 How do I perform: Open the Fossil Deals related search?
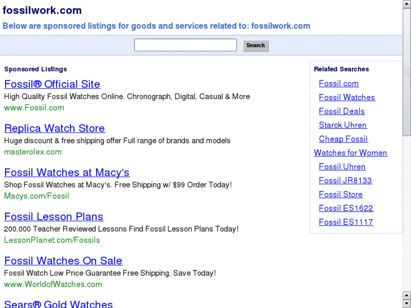pos(341,111)
